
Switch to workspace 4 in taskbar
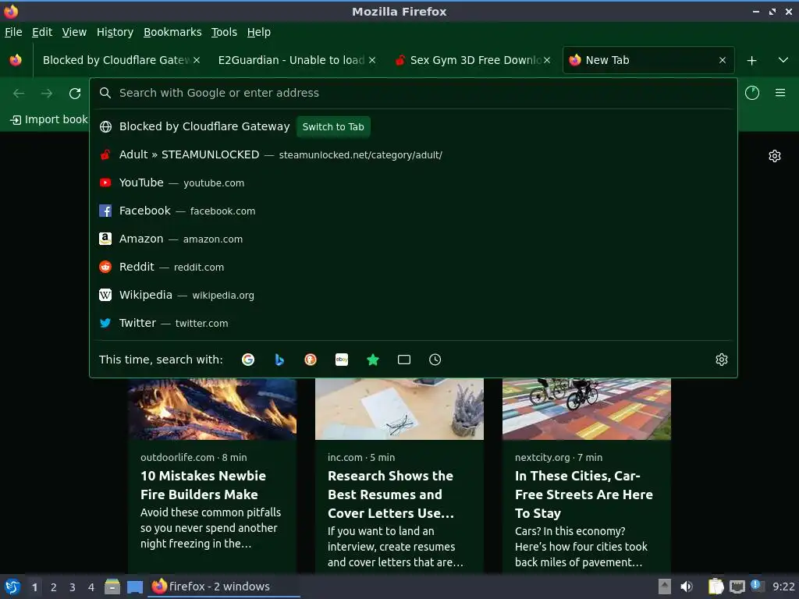91,587
